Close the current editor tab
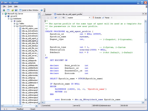 (x=146, y=14)
